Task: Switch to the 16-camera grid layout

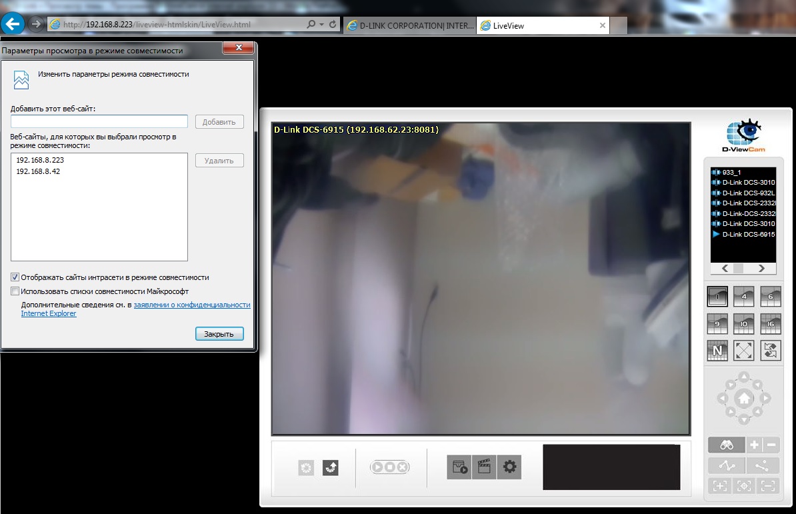Action: pyautogui.click(x=770, y=323)
